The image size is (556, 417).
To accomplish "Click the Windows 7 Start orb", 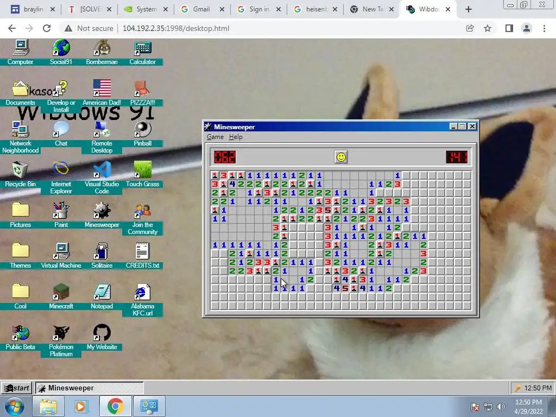I will point(15,406).
